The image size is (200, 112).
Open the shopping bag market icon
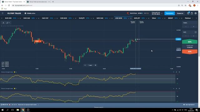tap(192, 13)
